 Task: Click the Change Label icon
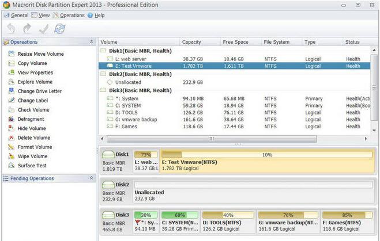tap(11, 100)
